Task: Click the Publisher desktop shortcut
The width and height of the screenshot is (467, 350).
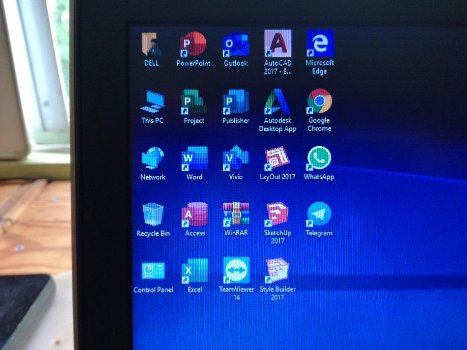Action: point(235,102)
